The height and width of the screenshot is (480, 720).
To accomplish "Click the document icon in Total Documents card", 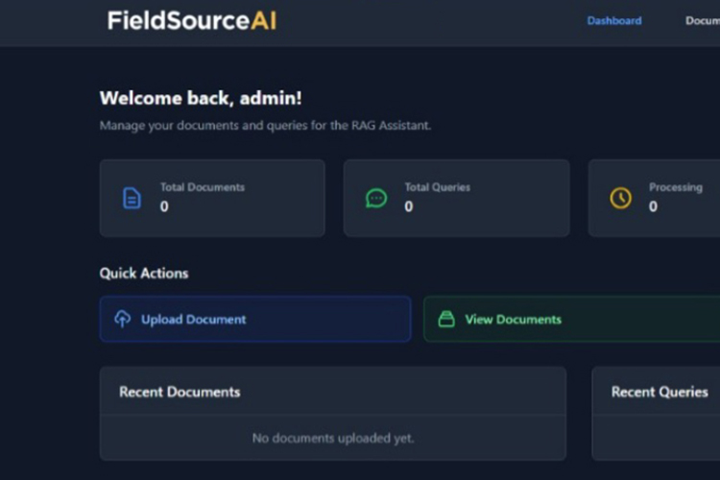I will 132,198.
